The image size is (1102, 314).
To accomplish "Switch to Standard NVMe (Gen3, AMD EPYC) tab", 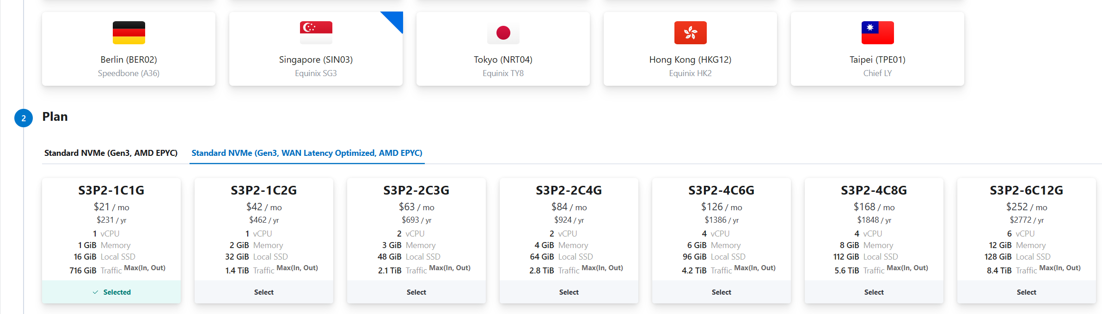I will pyautogui.click(x=111, y=153).
